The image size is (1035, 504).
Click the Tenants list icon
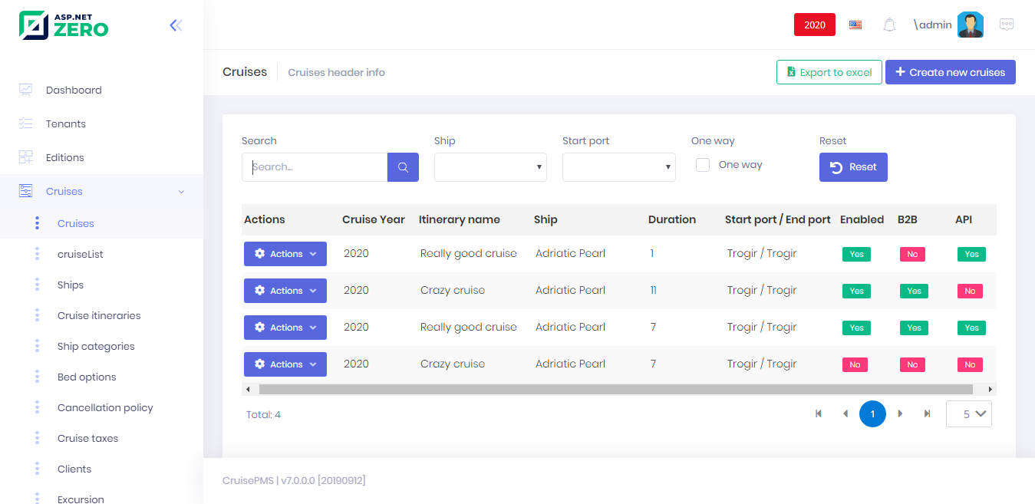pos(25,124)
